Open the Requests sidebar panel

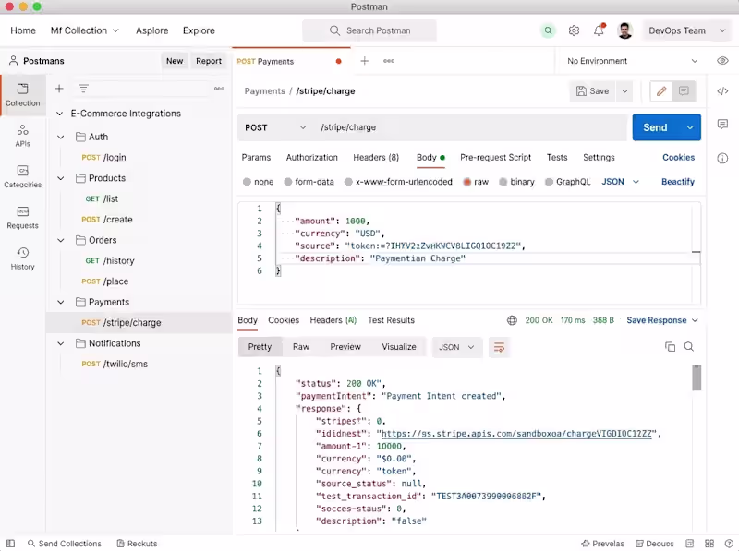pyautogui.click(x=22, y=218)
